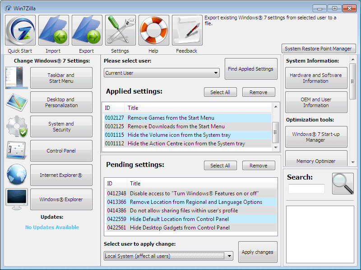Open Taskbar and Start Menu settings

coord(61,78)
